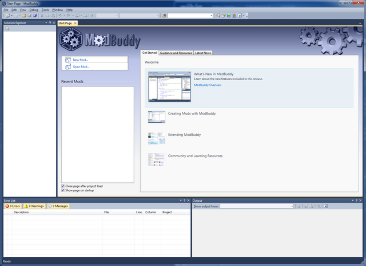This screenshot has height=266, width=366.
Task: Switch to the Latest News tab
Action: (x=203, y=53)
